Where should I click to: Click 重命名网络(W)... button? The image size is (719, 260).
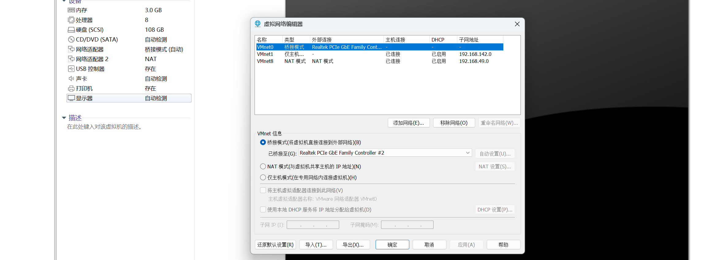click(499, 123)
